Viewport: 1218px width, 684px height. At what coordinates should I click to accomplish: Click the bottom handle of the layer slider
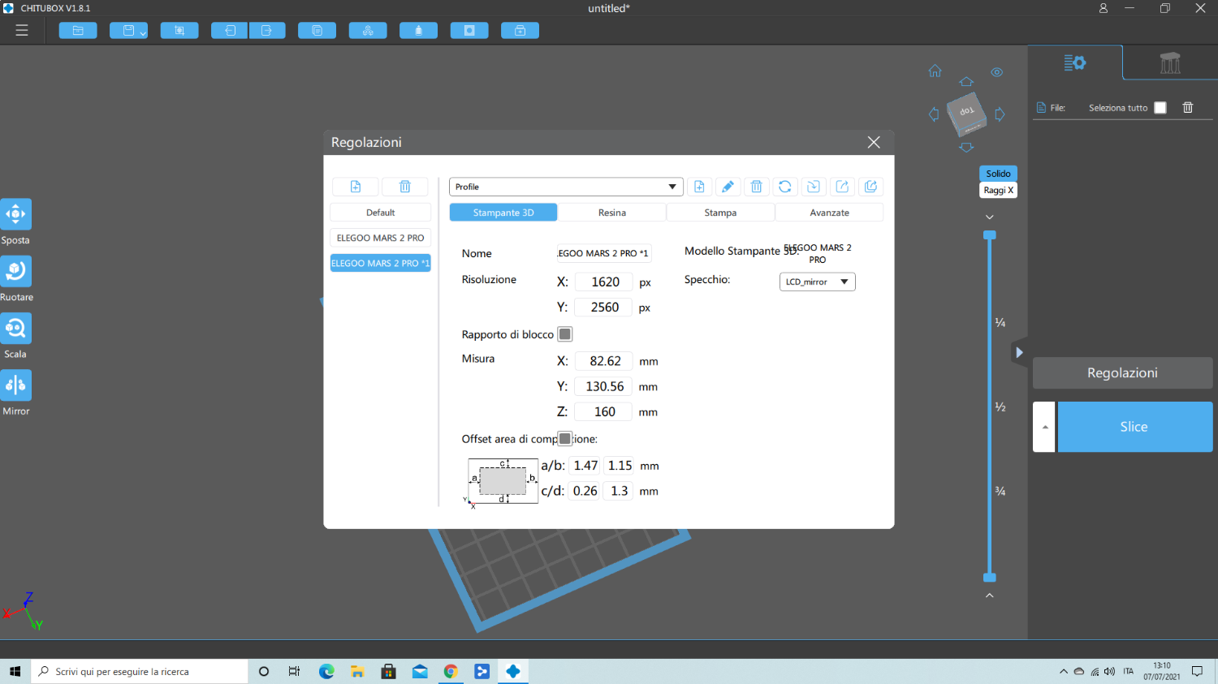(x=990, y=578)
